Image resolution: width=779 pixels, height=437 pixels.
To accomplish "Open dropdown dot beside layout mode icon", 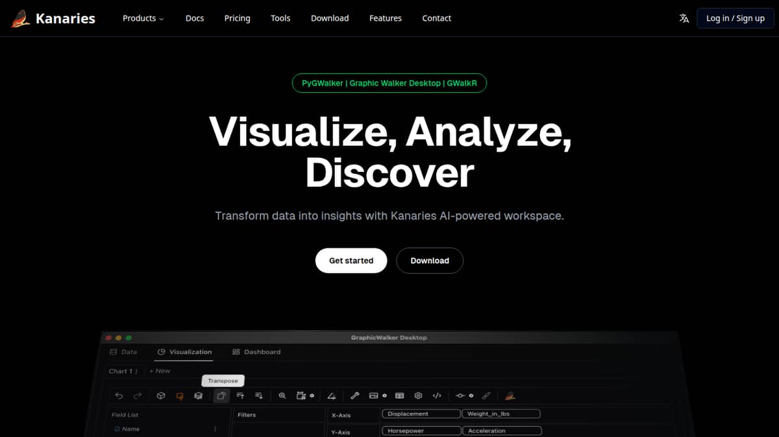I will [312, 396].
